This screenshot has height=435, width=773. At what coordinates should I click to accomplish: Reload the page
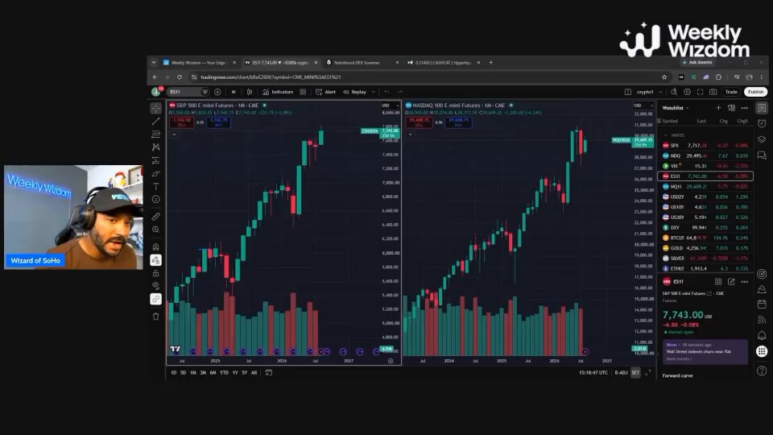pos(180,77)
